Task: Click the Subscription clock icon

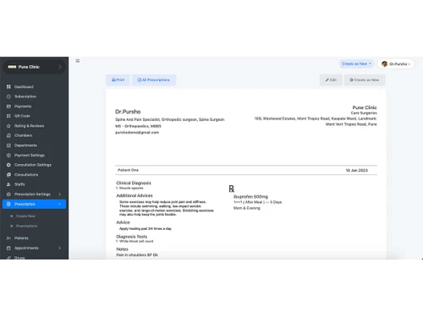Action: 8,96
